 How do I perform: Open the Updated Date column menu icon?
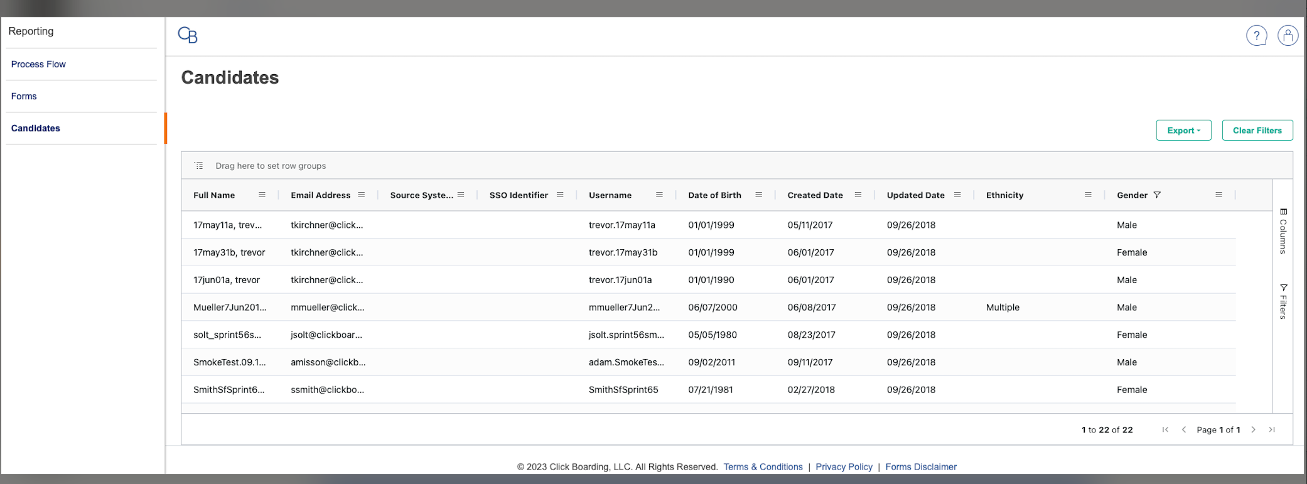957,195
